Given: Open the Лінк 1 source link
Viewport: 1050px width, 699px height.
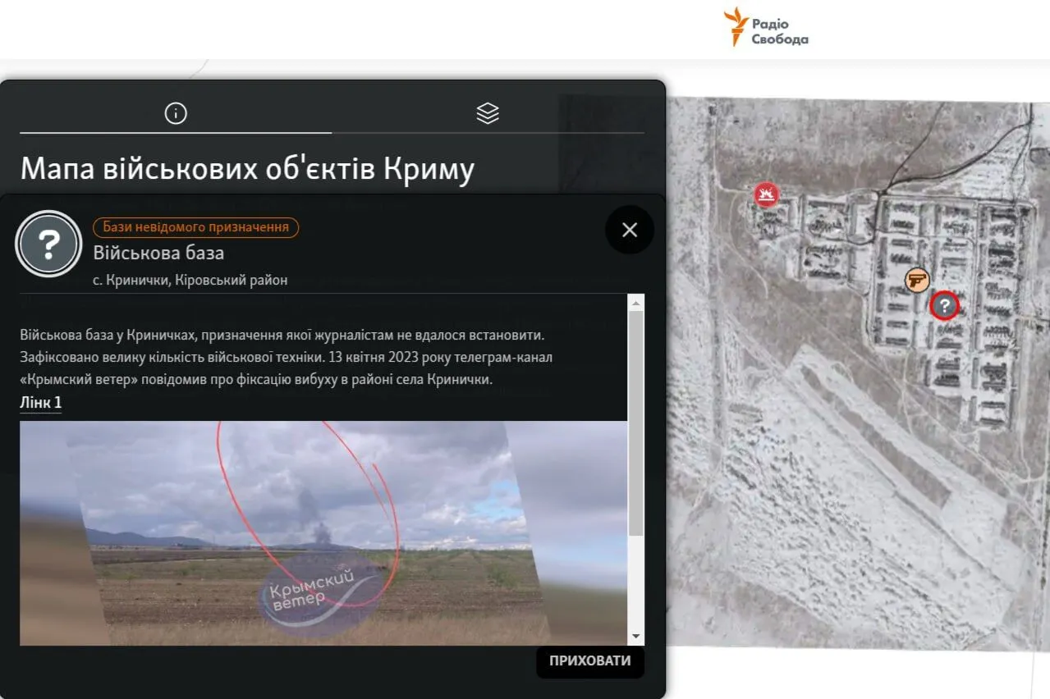Looking at the screenshot, I should [x=40, y=403].
